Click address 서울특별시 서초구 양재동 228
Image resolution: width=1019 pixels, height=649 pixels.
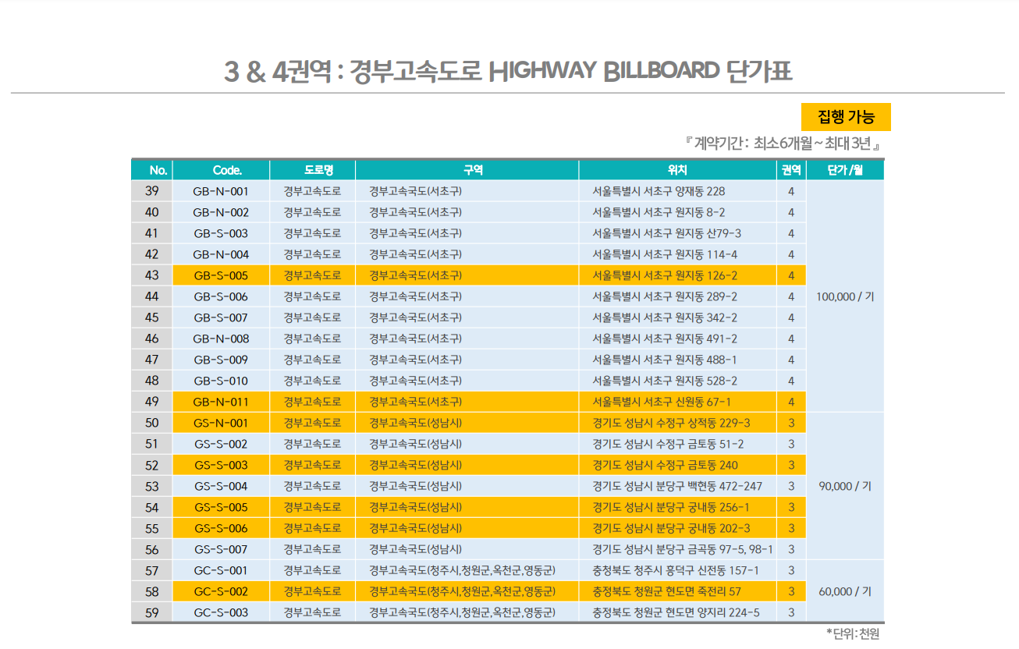point(659,191)
